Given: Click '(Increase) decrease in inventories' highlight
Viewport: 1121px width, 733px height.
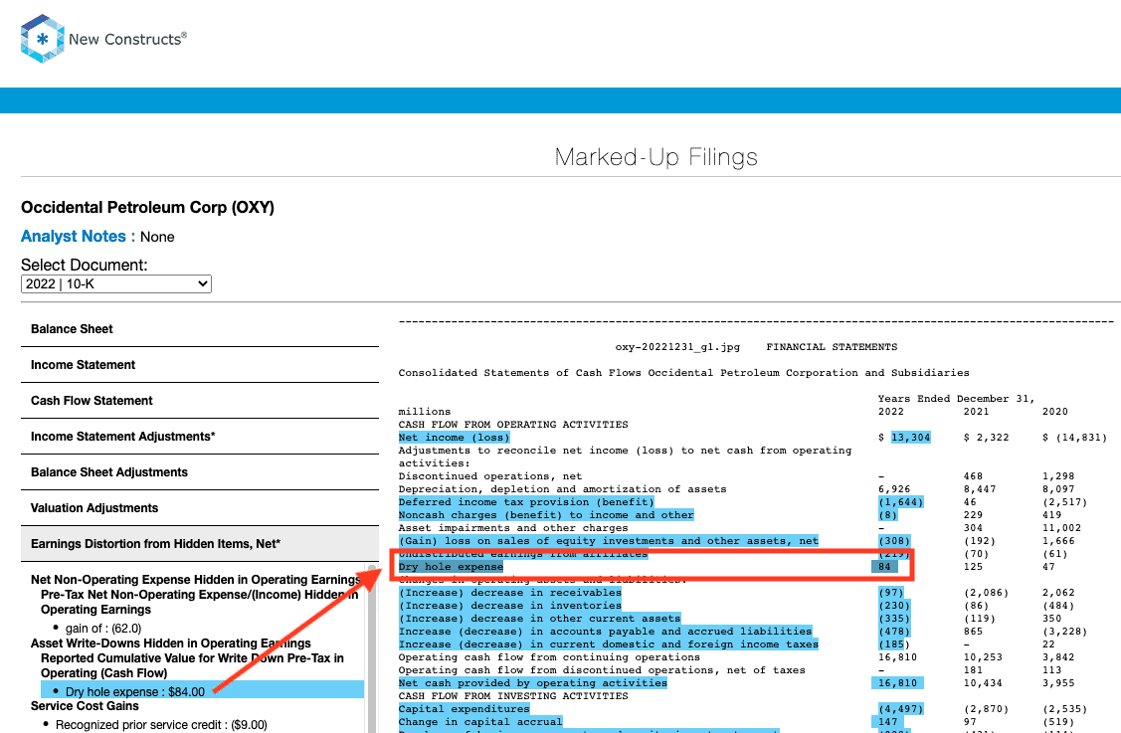Looking at the screenshot, I should [509, 606].
